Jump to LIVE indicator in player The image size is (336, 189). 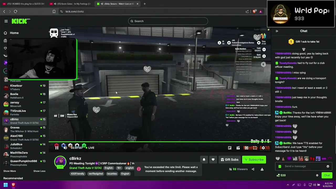pos(90,148)
